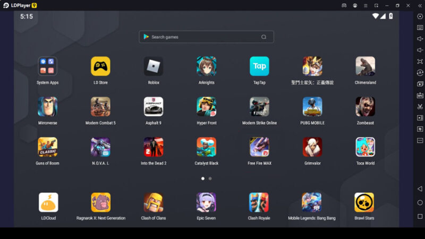Click the magnifier search button in search bar

click(x=263, y=37)
